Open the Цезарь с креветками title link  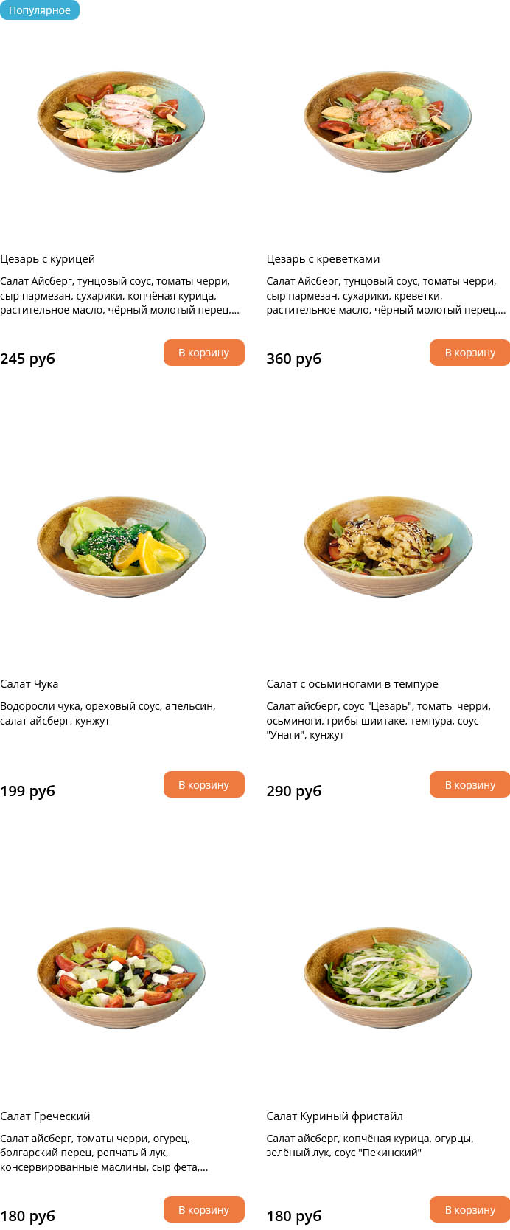[x=323, y=259]
